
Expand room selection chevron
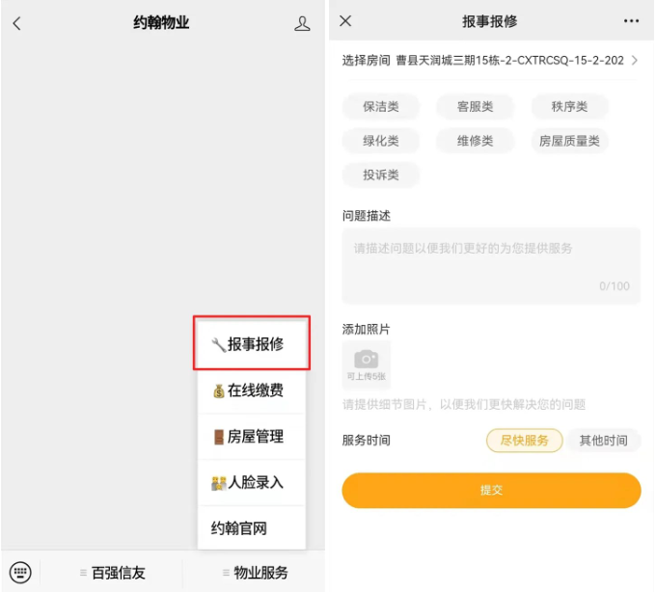(x=635, y=60)
